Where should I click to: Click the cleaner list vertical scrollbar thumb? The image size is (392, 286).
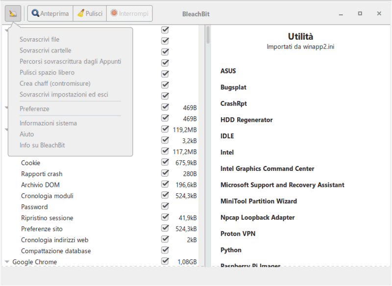point(208,35)
